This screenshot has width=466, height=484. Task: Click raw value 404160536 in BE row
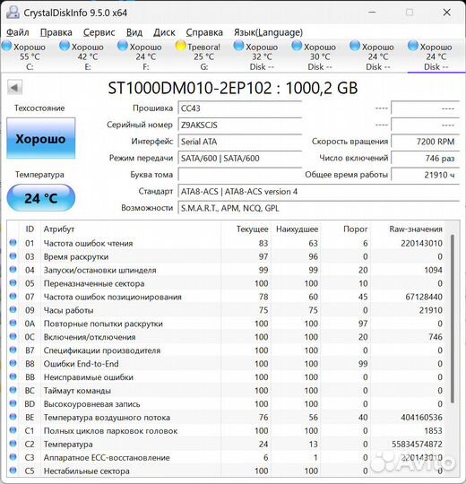click(421, 418)
